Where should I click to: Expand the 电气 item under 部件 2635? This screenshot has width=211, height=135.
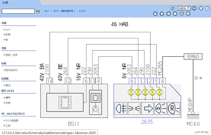[8, 98]
